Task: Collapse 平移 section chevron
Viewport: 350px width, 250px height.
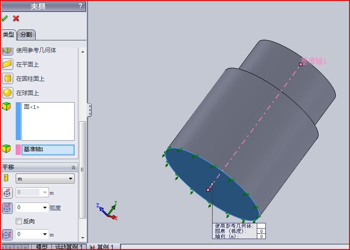Action: [x=73, y=167]
